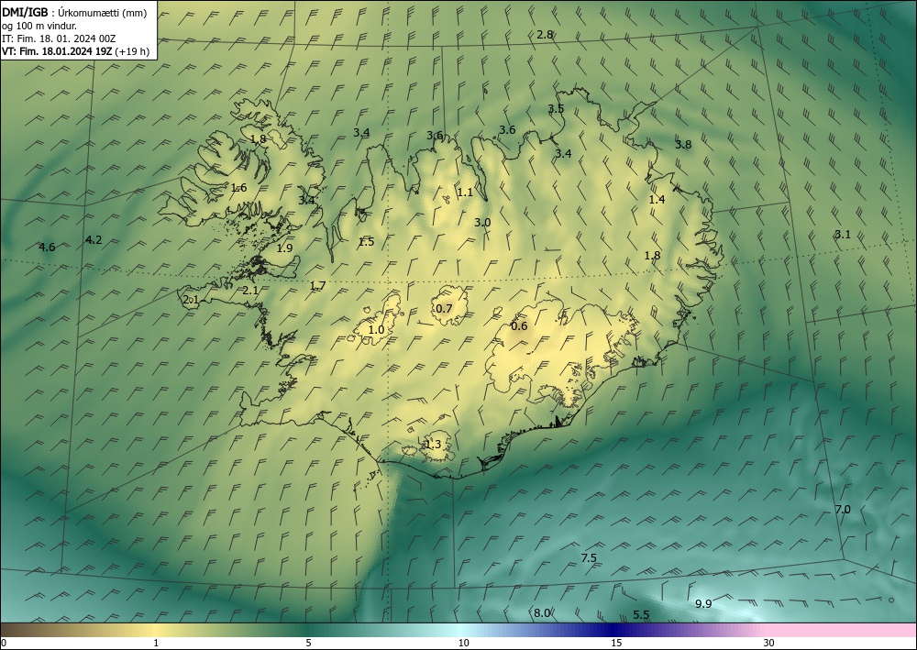Image resolution: width=917 pixels, height=650 pixels.
Task: Click the 2.8 value north of Iceland
Action: click(545, 35)
